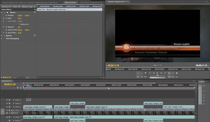The height and width of the screenshot is (122, 210).
Task: Switch to the Effect Controls tab
Action: (x=70, y=2)
